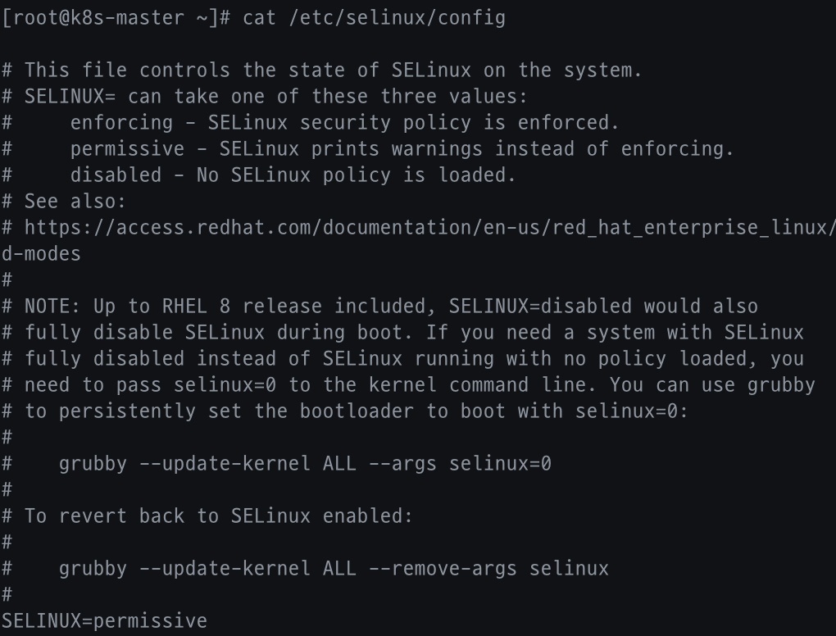836x636 pixels.
Task: Click the word "enforcing" in the values list
Action: pos(121,122)
